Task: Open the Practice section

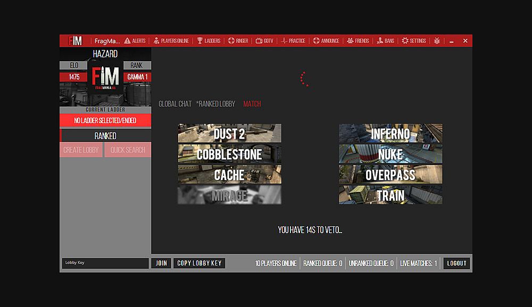Action: point(293,41)
